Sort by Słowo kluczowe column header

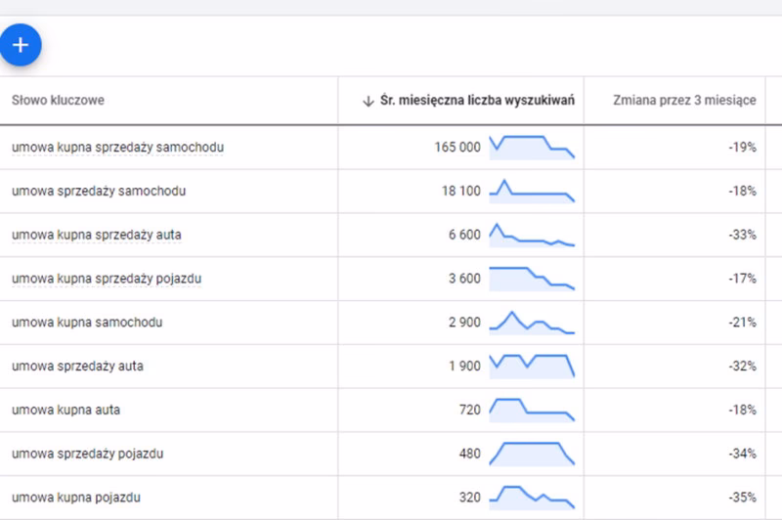59,101
